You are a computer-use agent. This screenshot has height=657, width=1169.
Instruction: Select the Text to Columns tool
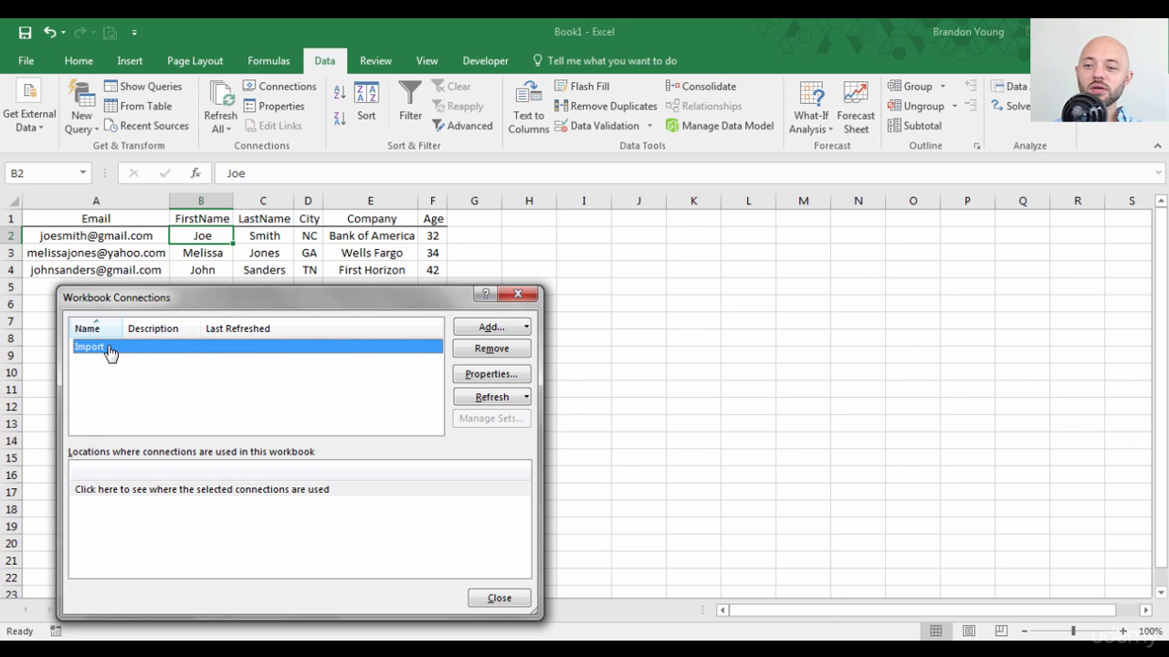(528, 107)
